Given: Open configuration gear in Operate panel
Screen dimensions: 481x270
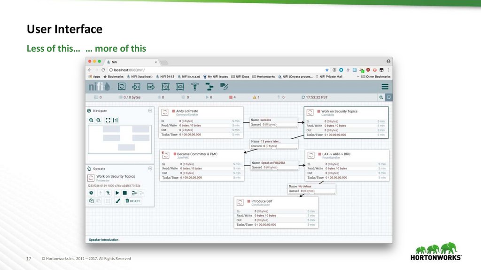Looking at the screenshot, I should [91, 193].
